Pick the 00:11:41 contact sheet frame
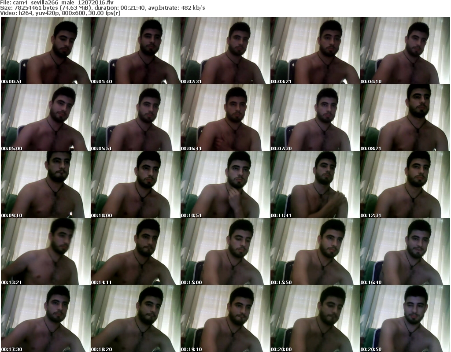This screenshot has height=352, width=451. click(315, 185)
